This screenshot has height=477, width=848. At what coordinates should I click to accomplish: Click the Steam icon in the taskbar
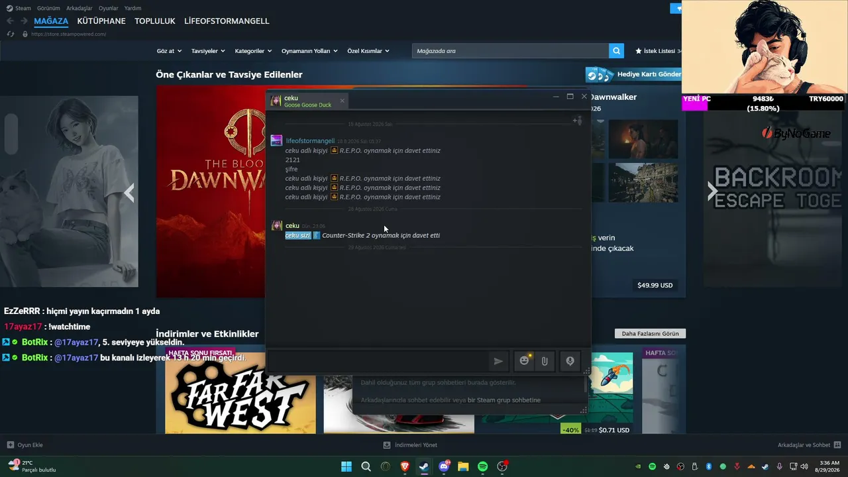(424, 466)
